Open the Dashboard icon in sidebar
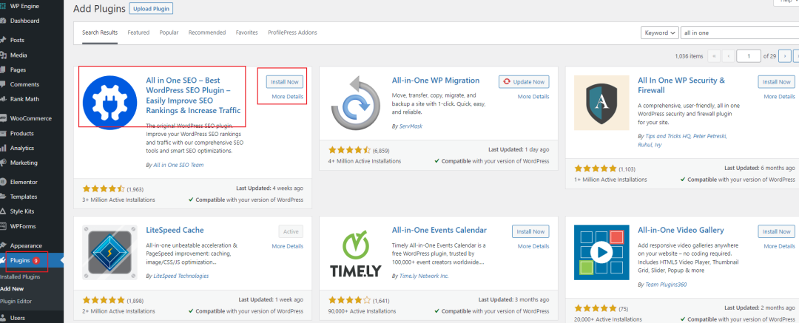The width and height of the screenshot is (799, 323). (4, 21)
